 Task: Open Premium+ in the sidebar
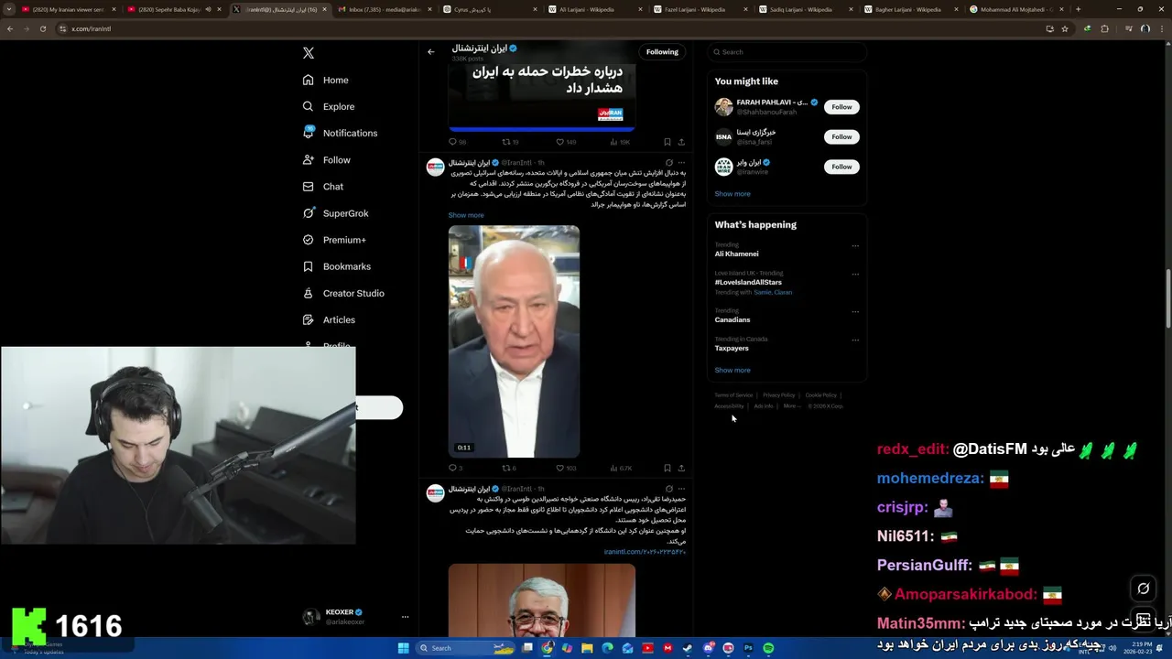tap(333, 240)
